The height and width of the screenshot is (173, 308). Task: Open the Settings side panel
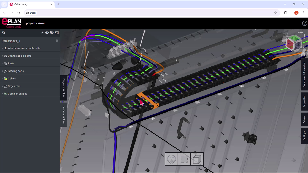coord(304,136)
